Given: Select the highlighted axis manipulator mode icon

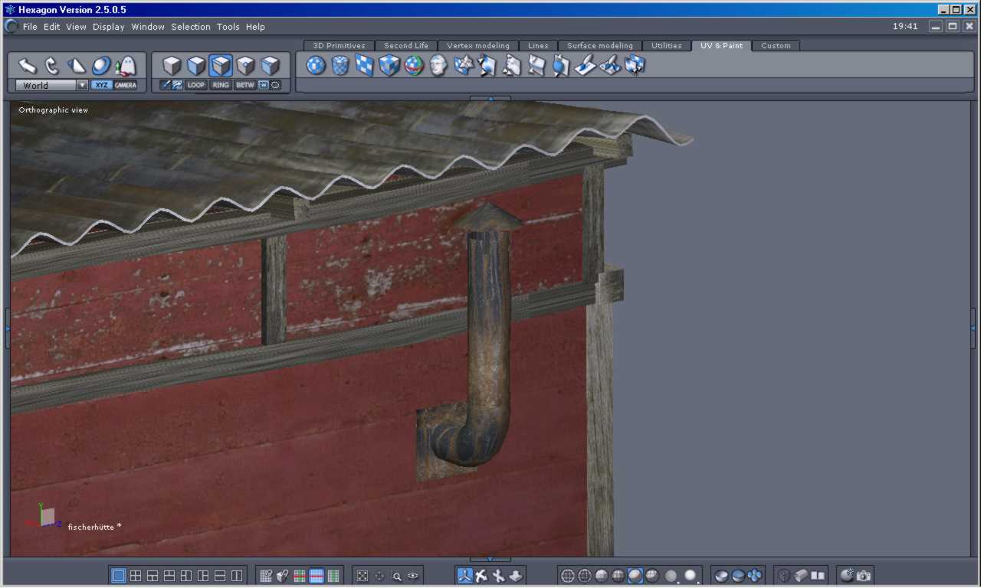Looking at the screenshot, I should tap(464, 576).
